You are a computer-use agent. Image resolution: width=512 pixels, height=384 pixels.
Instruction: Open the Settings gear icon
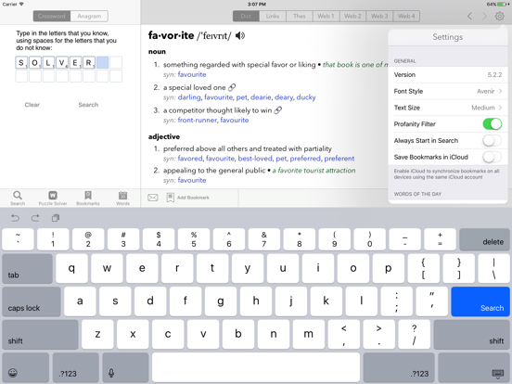499,16
